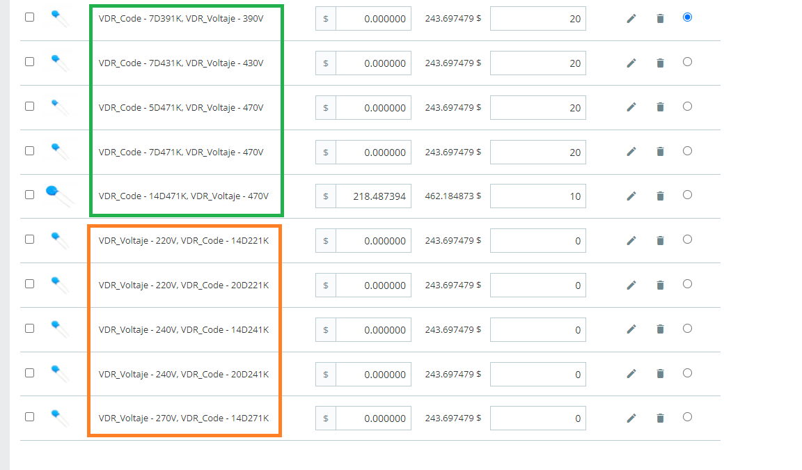This screenshot has height=470, width=802.
Task: Open the 14D471K varistor thumbnail image
Action: (59, 196)
